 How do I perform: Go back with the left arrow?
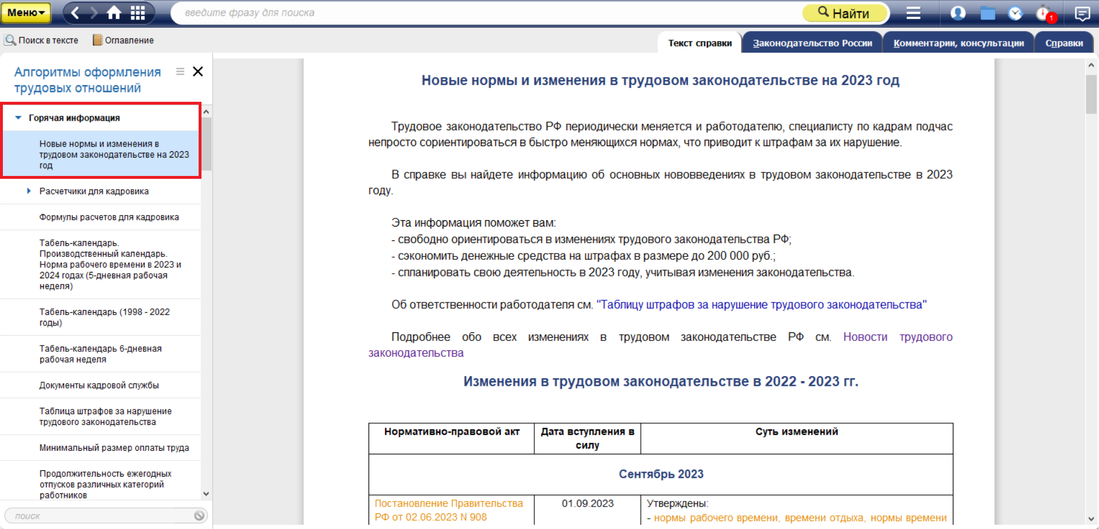click(x=75, y=13)
